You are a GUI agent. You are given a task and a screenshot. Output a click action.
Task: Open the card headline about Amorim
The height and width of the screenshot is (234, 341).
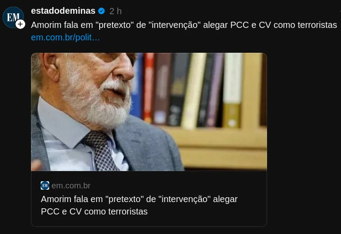point(139,205)
